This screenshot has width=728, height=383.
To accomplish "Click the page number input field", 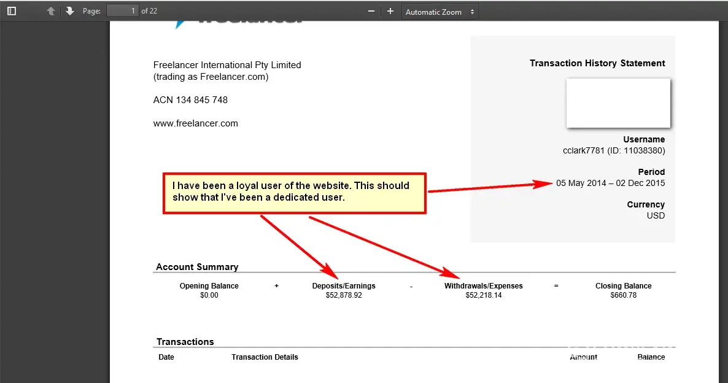I will [123, 10].
